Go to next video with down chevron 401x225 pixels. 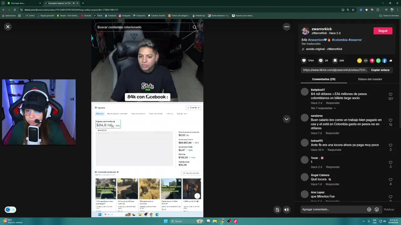pyautogui.click(x=286, y=119)
